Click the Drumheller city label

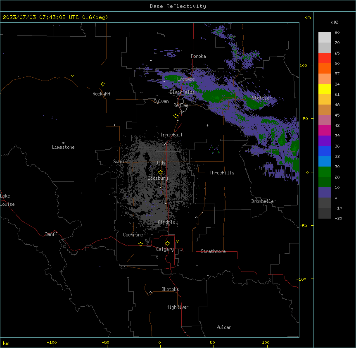pos(263,201)
